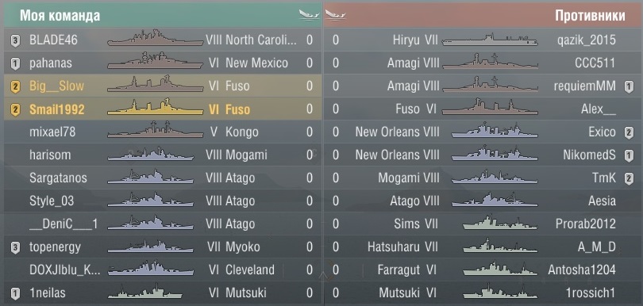The image size is (643, 306).
Task: Click division badge 1 beside 1neilas
Action: coord(15,293)
